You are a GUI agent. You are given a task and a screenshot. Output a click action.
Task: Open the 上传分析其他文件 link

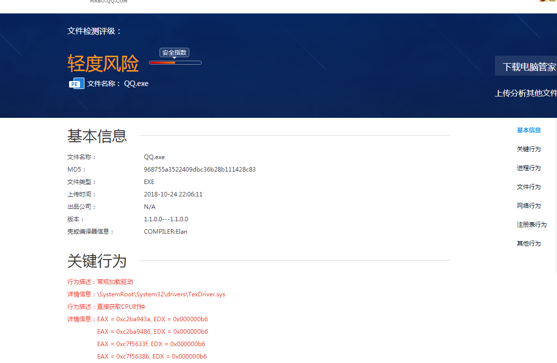coord(526,93)
